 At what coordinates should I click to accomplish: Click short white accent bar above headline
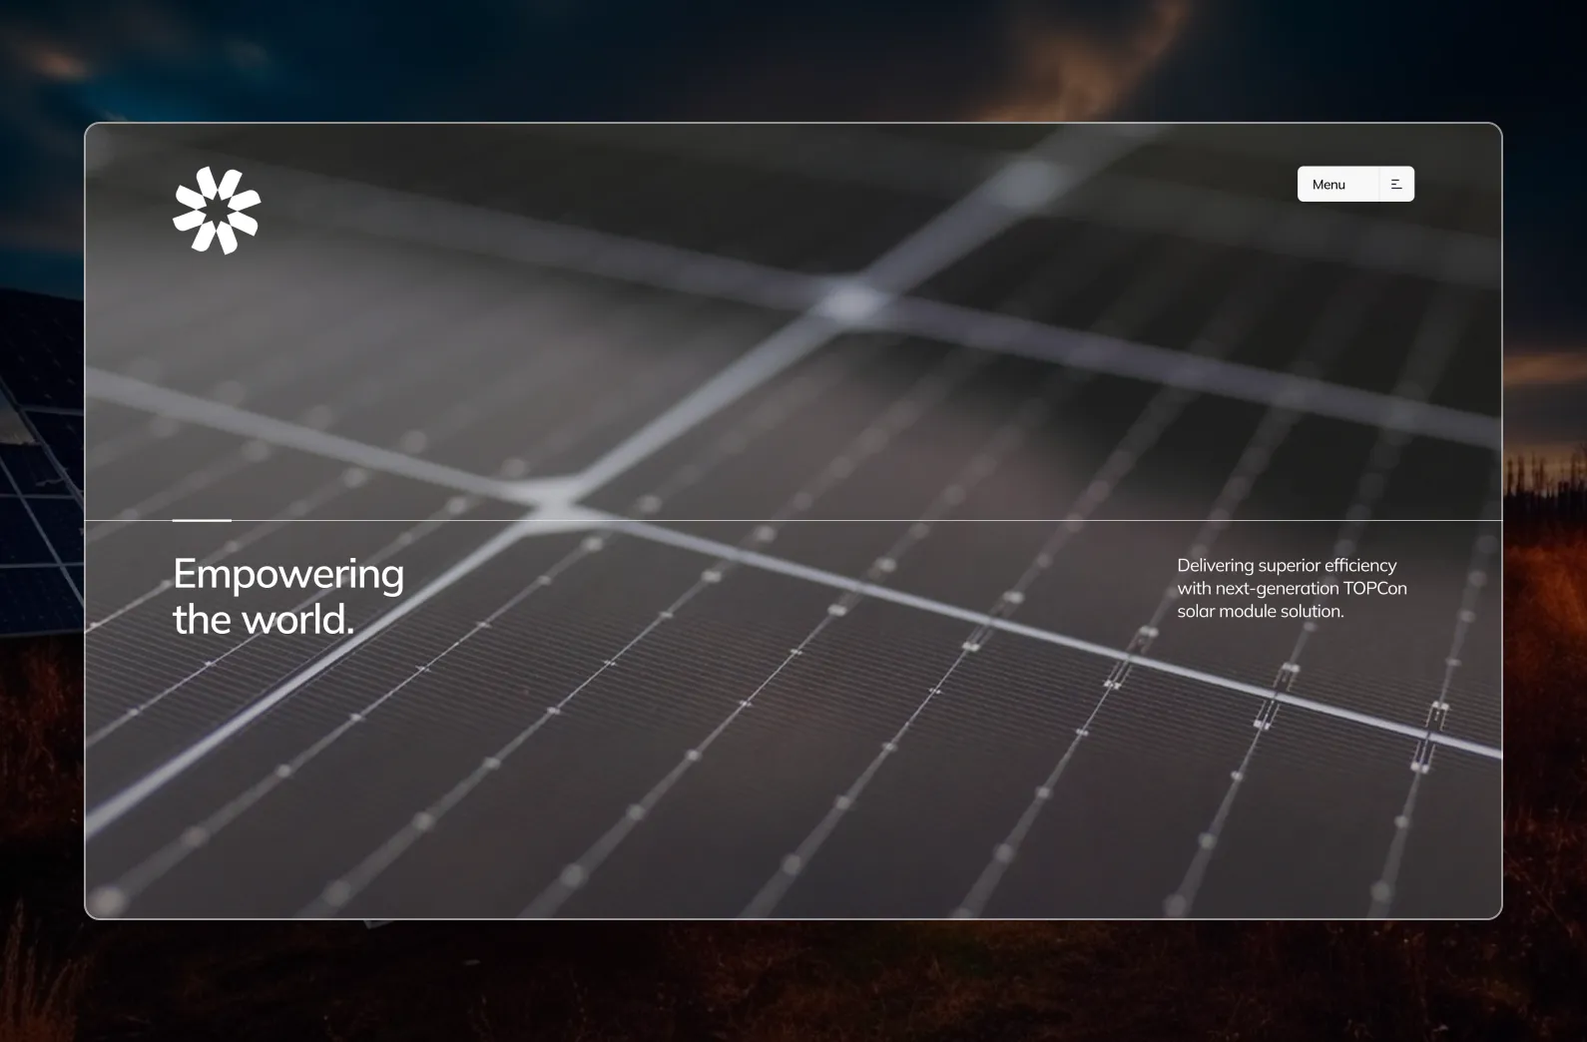[x=202, y=520]
